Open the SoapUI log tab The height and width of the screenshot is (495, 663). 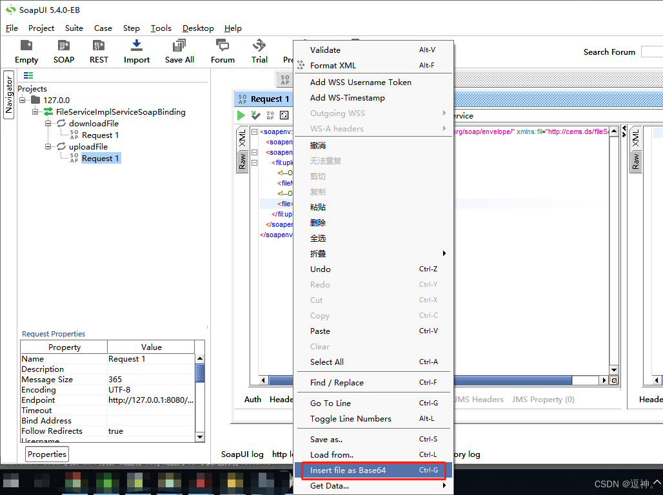point(242,454)
